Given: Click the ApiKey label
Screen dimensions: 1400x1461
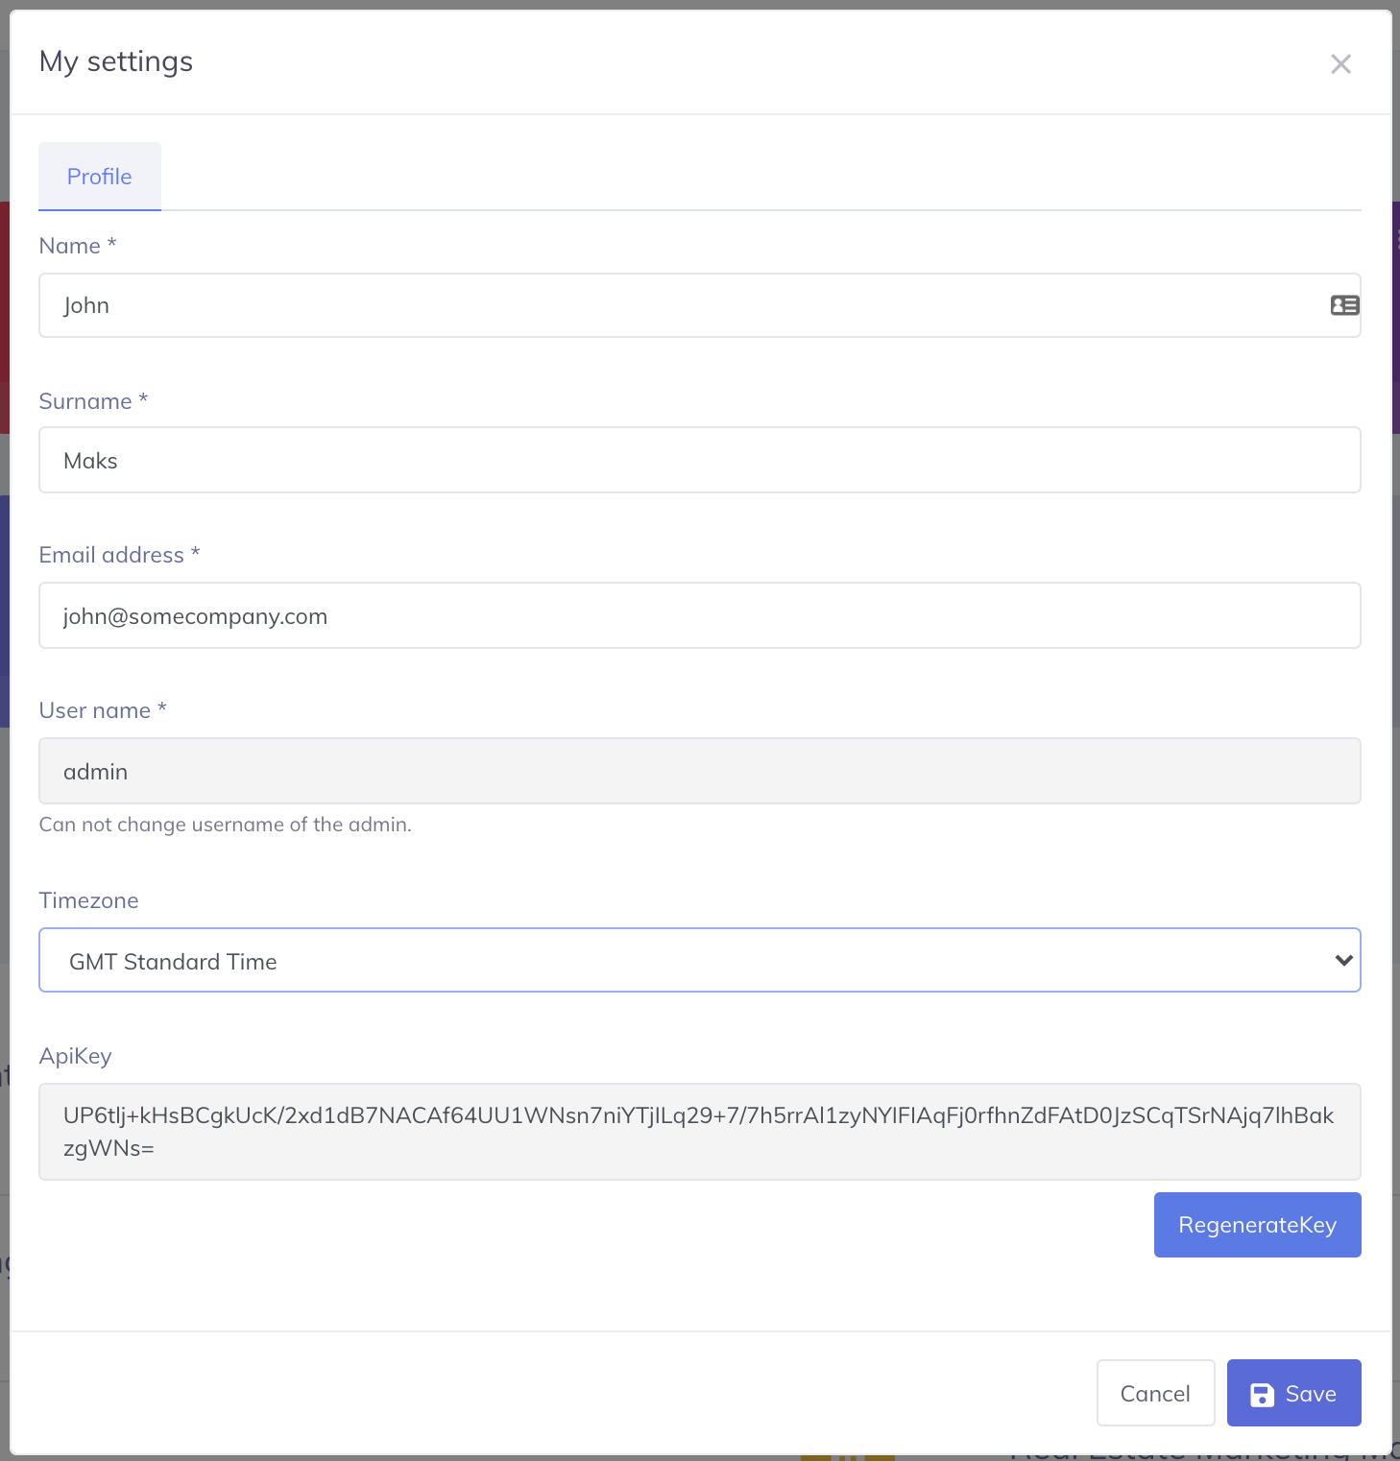Looking at the screenshot, I should 75,1056.
